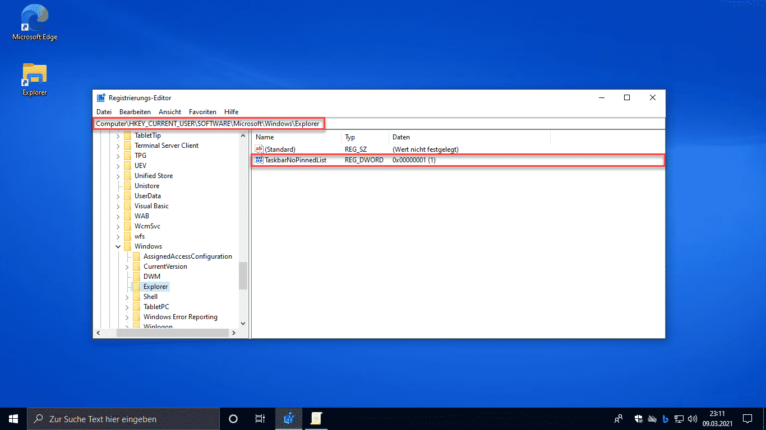The image size is (766, 430).
Task: Open Task View from the taskbar
Action: pos(260,419)
